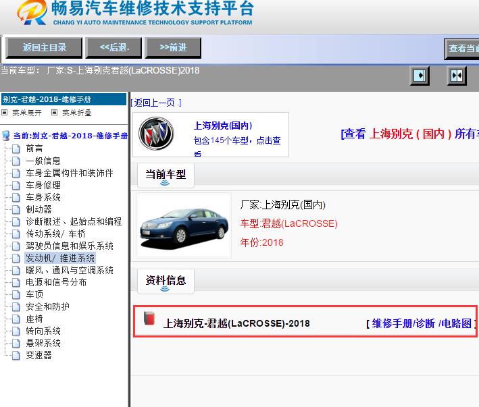479x407 pixels.
Task: Click the page icon beside 一般信息
Action: pyautogui.click(x=16, y=161)
